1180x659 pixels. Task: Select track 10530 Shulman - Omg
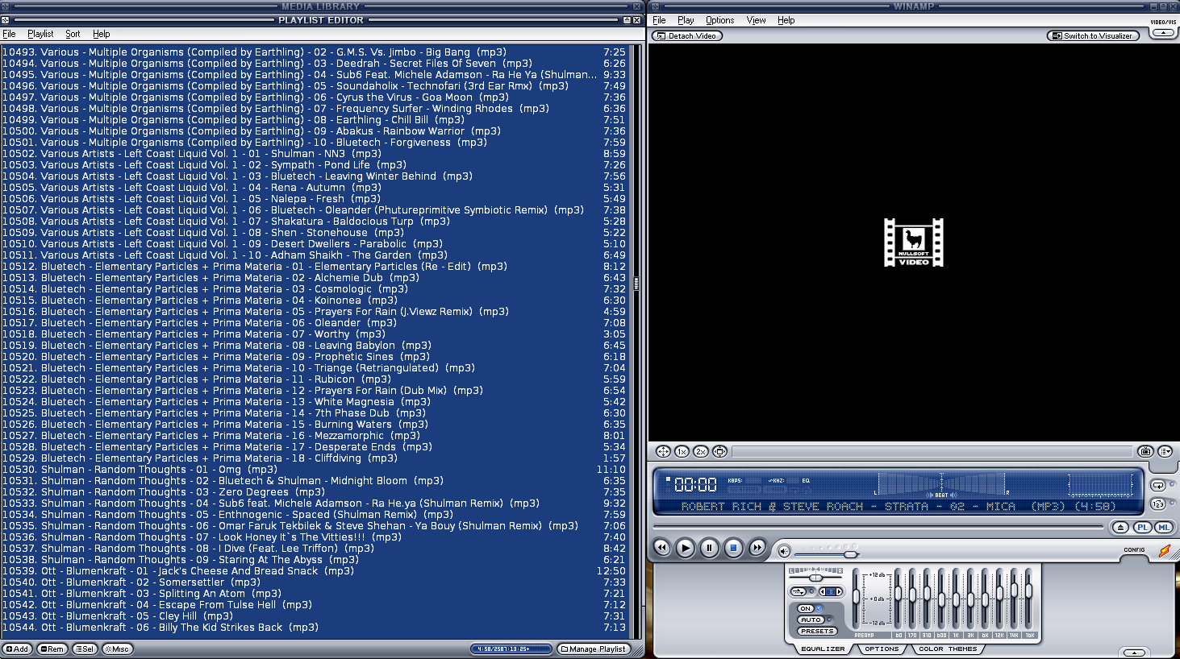[315, 470]
